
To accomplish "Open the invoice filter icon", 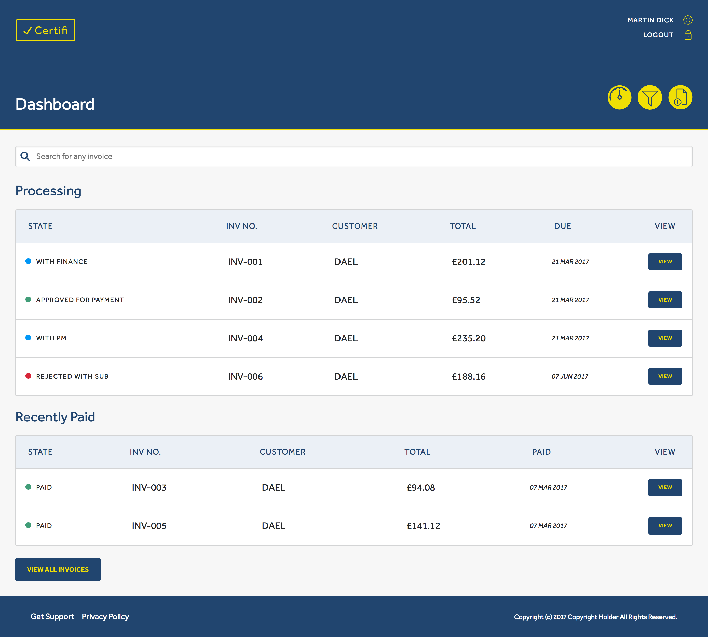I will 650,97.
